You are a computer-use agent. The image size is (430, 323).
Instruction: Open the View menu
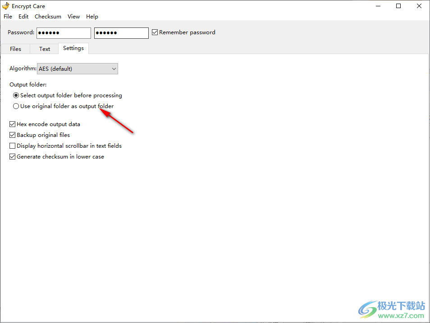pyautogui.click(x=74, y=17)
